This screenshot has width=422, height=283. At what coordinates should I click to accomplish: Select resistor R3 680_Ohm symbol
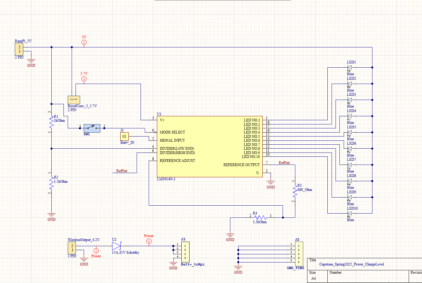coord(295,191)
